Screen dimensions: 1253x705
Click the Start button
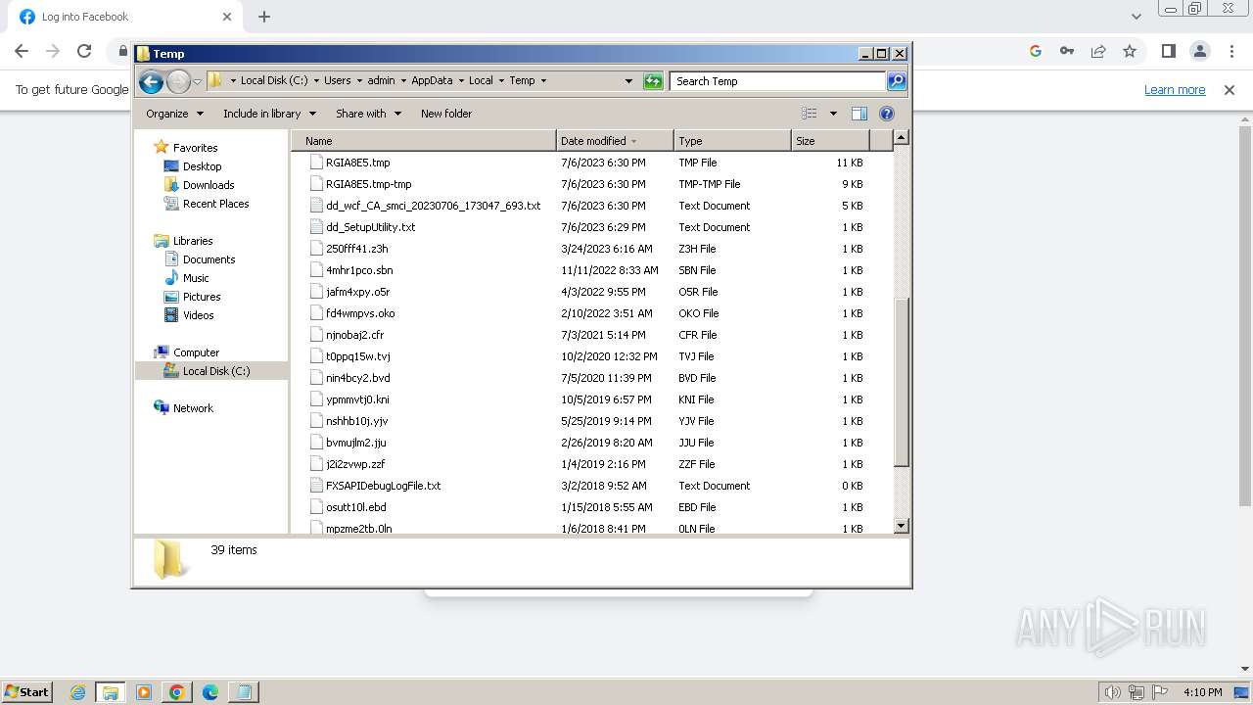click(26, 692)
